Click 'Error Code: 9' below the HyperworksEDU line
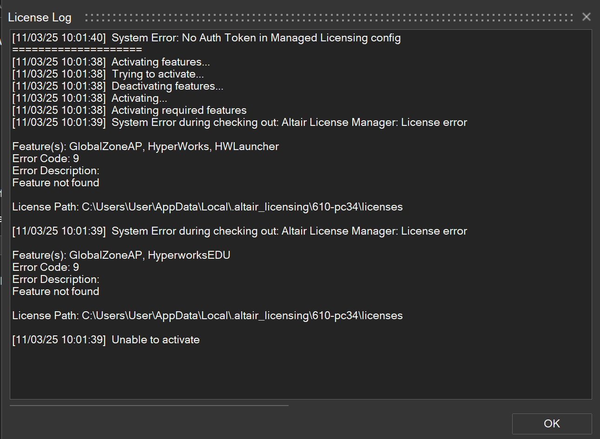 46,267
